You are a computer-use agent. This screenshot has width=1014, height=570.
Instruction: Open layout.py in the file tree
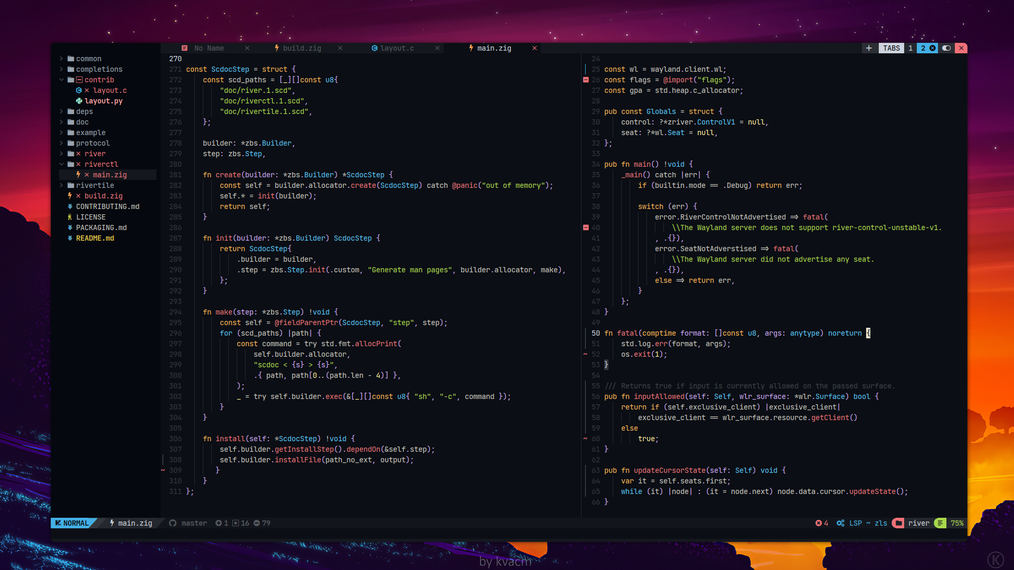(x=103, y=101)
